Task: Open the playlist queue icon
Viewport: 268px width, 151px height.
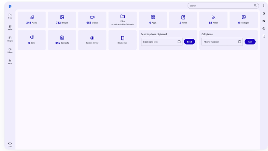Action: point(264,21)
